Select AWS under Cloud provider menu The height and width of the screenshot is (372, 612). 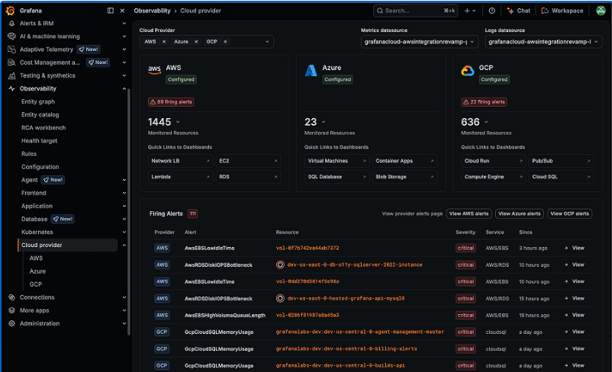(36, 258)
